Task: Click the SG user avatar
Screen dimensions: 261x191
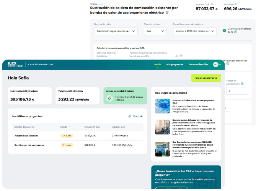Action: coord(216,65)
